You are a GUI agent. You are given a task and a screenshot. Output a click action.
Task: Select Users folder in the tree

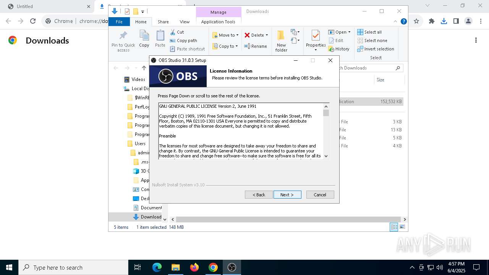(x=137, y=144)
